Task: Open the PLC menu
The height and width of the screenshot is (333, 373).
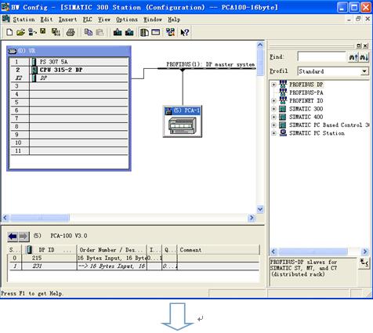Action: click(87, 20)
